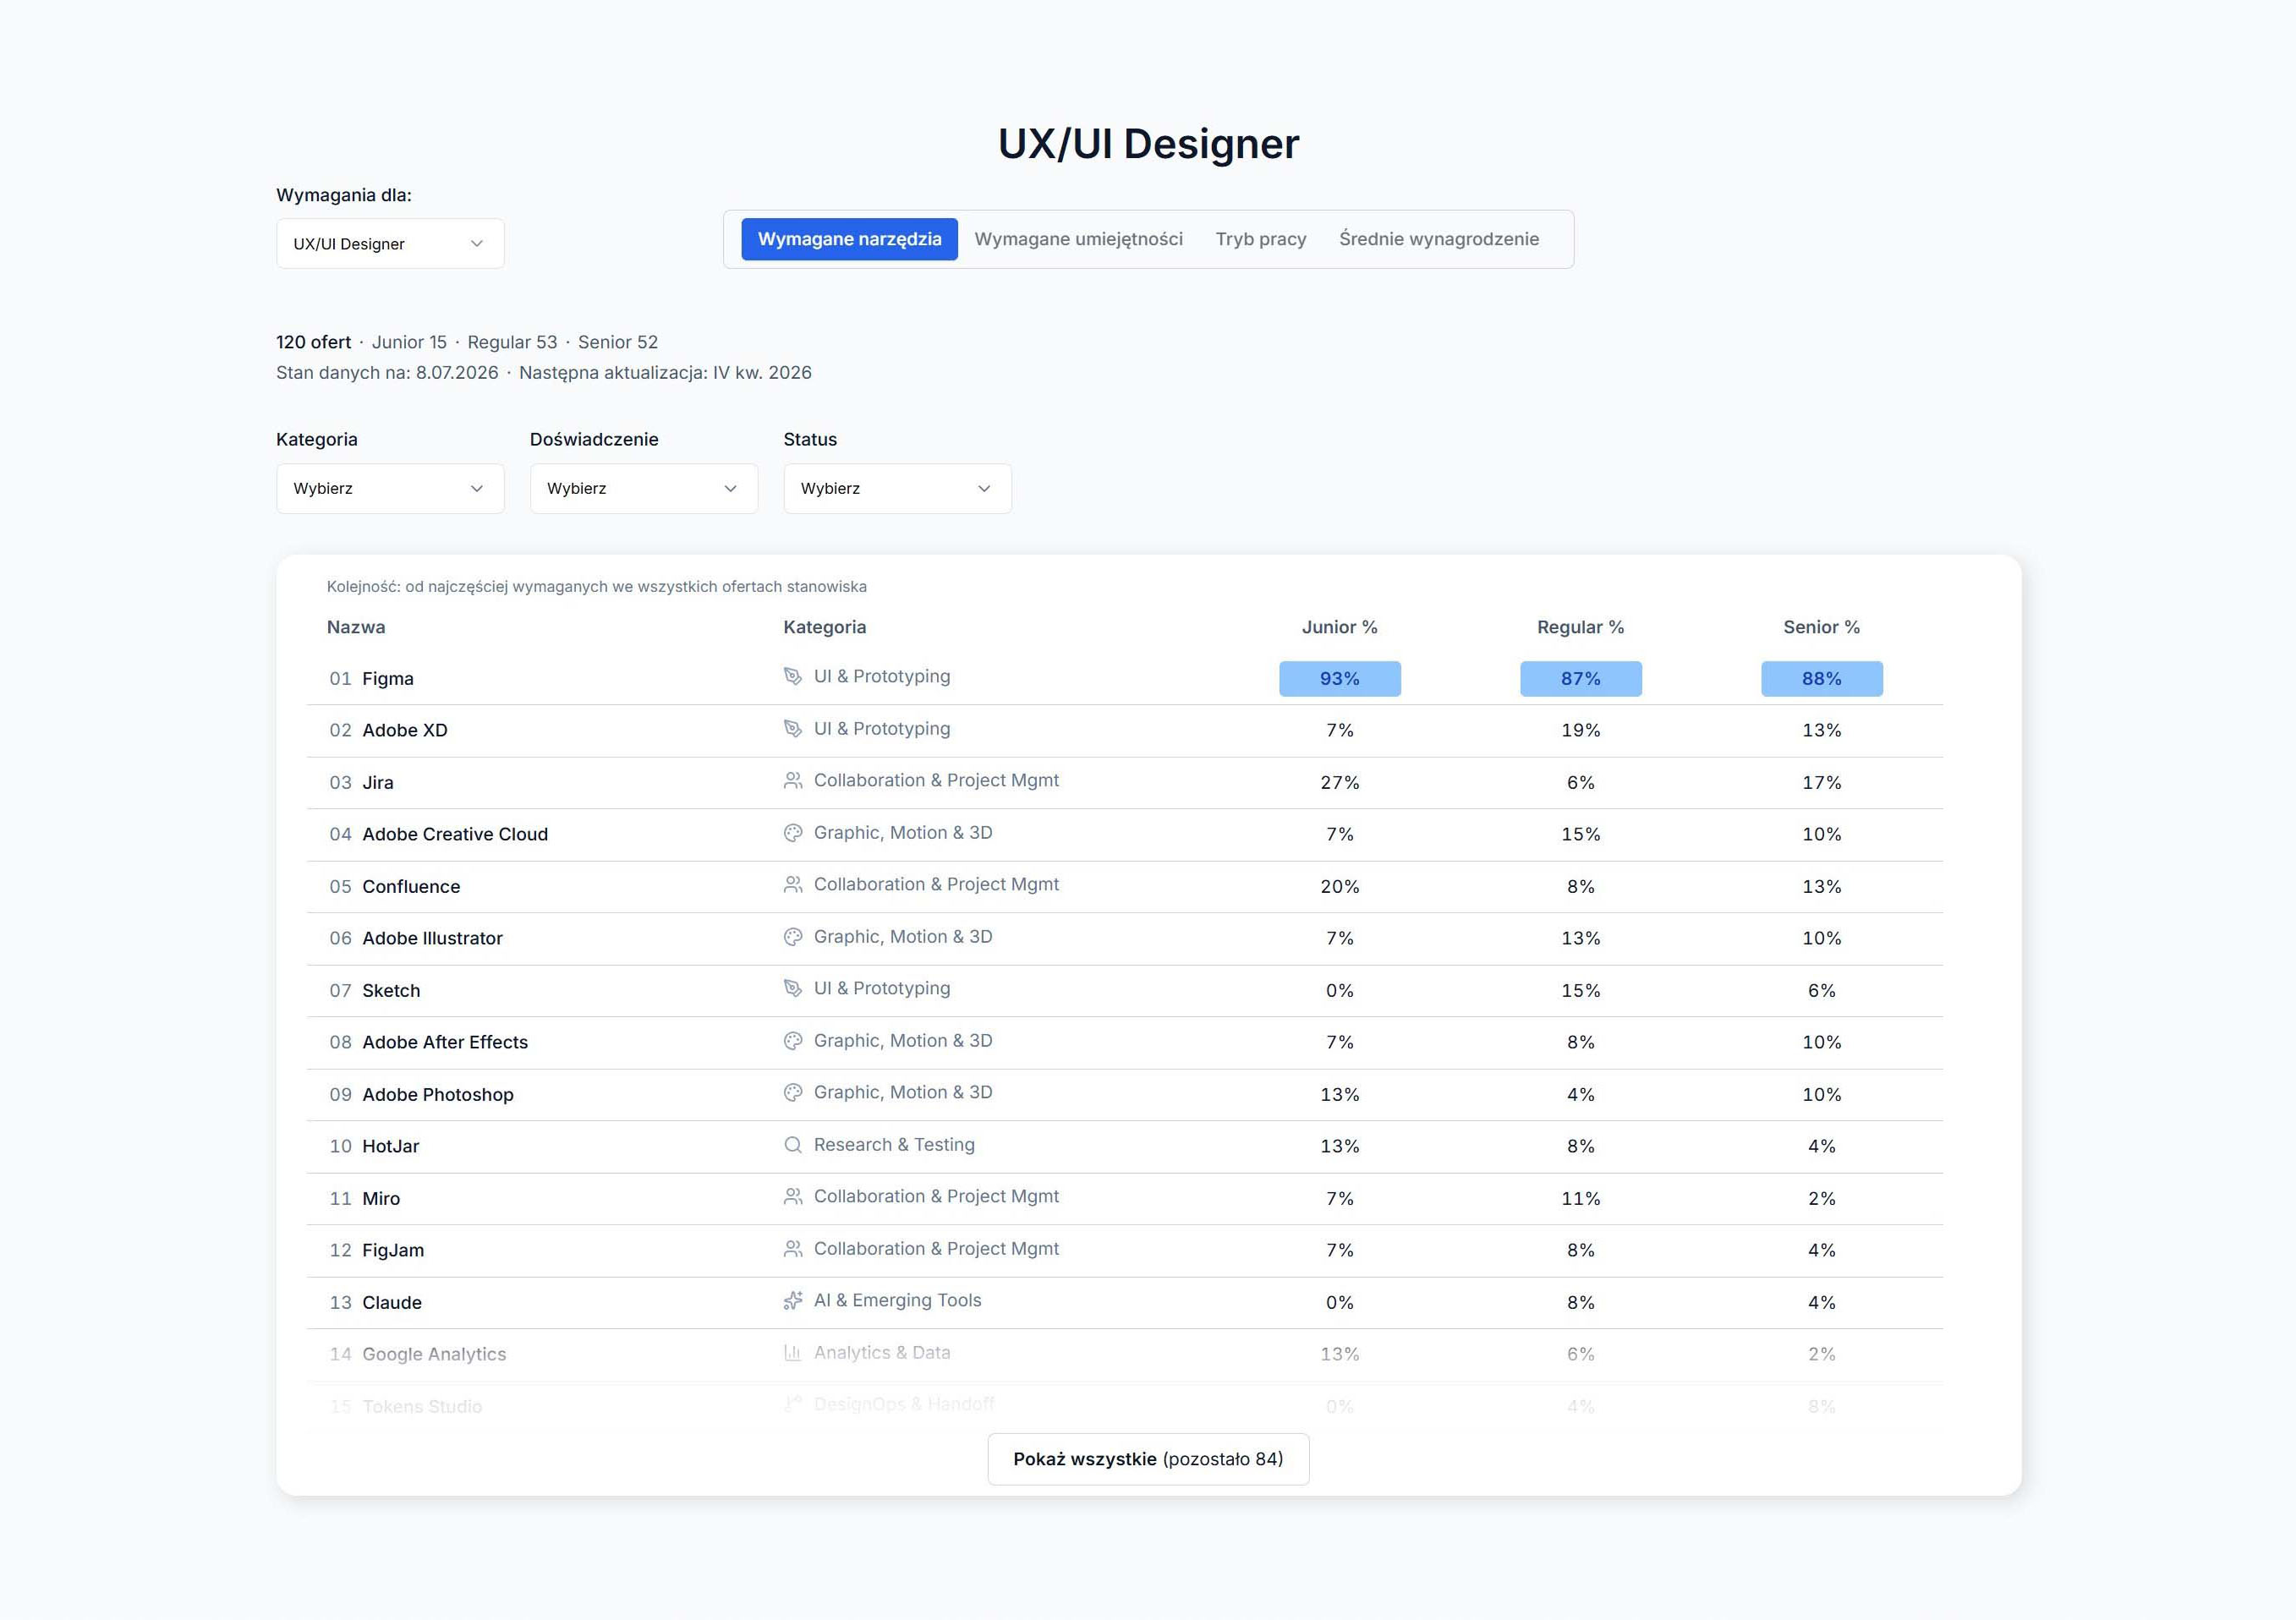Click the Adobe Creative Cloud name
Image resolution: width=2296 pixels, height=1620 pixels.
(455, 834)
